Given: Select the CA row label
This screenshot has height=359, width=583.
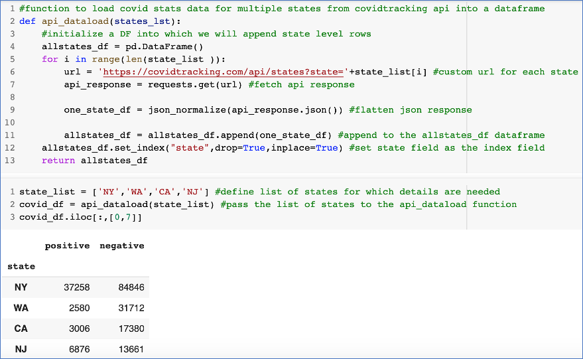Looking at the screenshot, I should coord(21,328).
